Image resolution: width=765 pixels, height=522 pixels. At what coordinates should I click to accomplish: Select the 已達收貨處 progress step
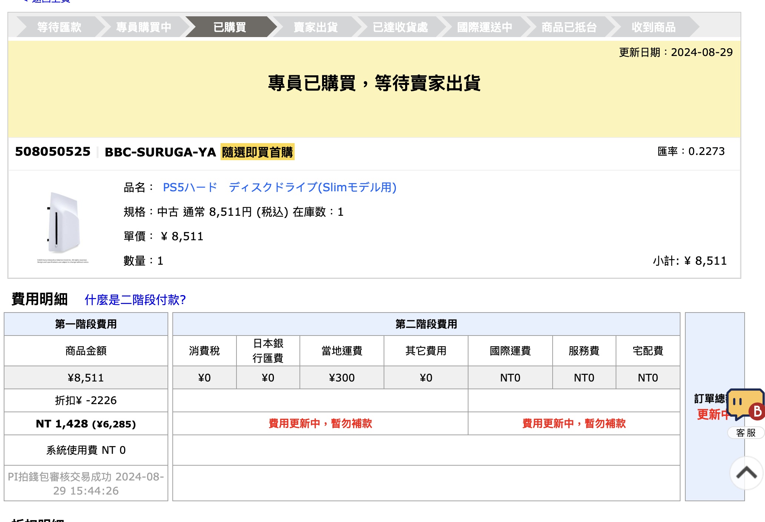pyautogui.click(x=400, y=27)
